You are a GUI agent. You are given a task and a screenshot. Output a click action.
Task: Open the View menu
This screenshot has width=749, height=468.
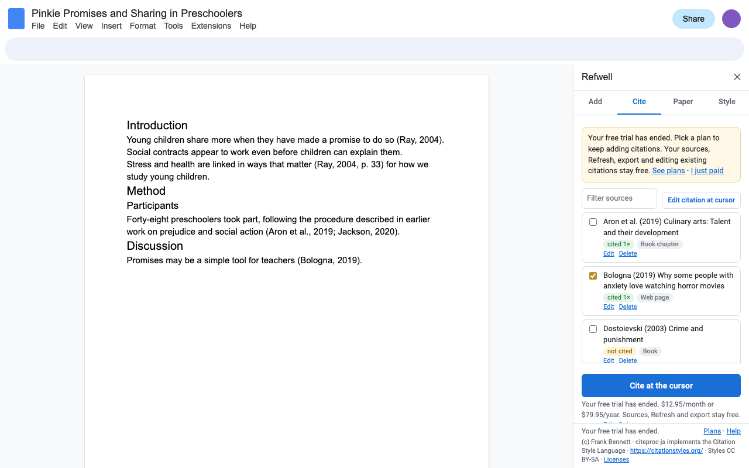click(x=84, y=26)
